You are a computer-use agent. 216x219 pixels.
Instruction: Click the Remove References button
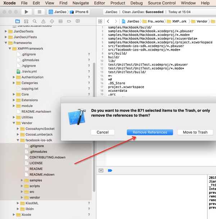pos(150,132)
